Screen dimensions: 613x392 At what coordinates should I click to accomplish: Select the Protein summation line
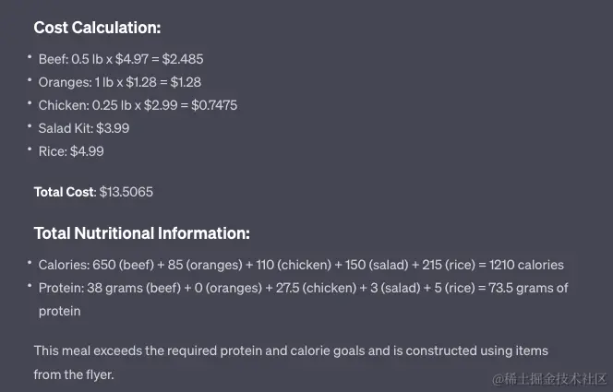(303, 300)
